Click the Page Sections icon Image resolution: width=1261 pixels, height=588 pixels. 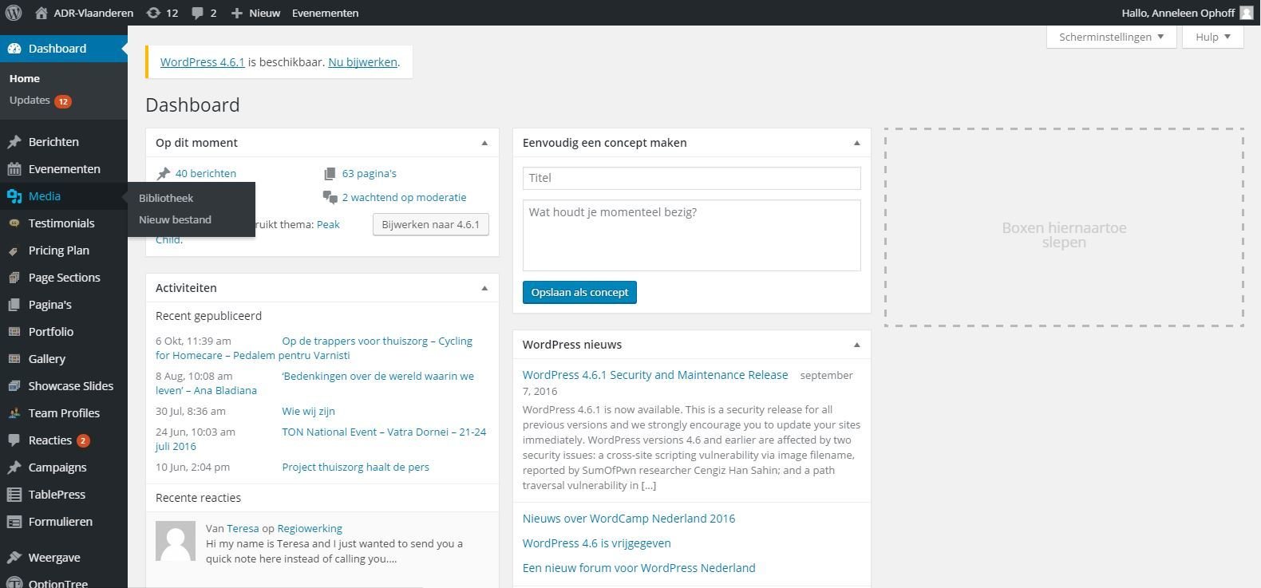(14, 278)
